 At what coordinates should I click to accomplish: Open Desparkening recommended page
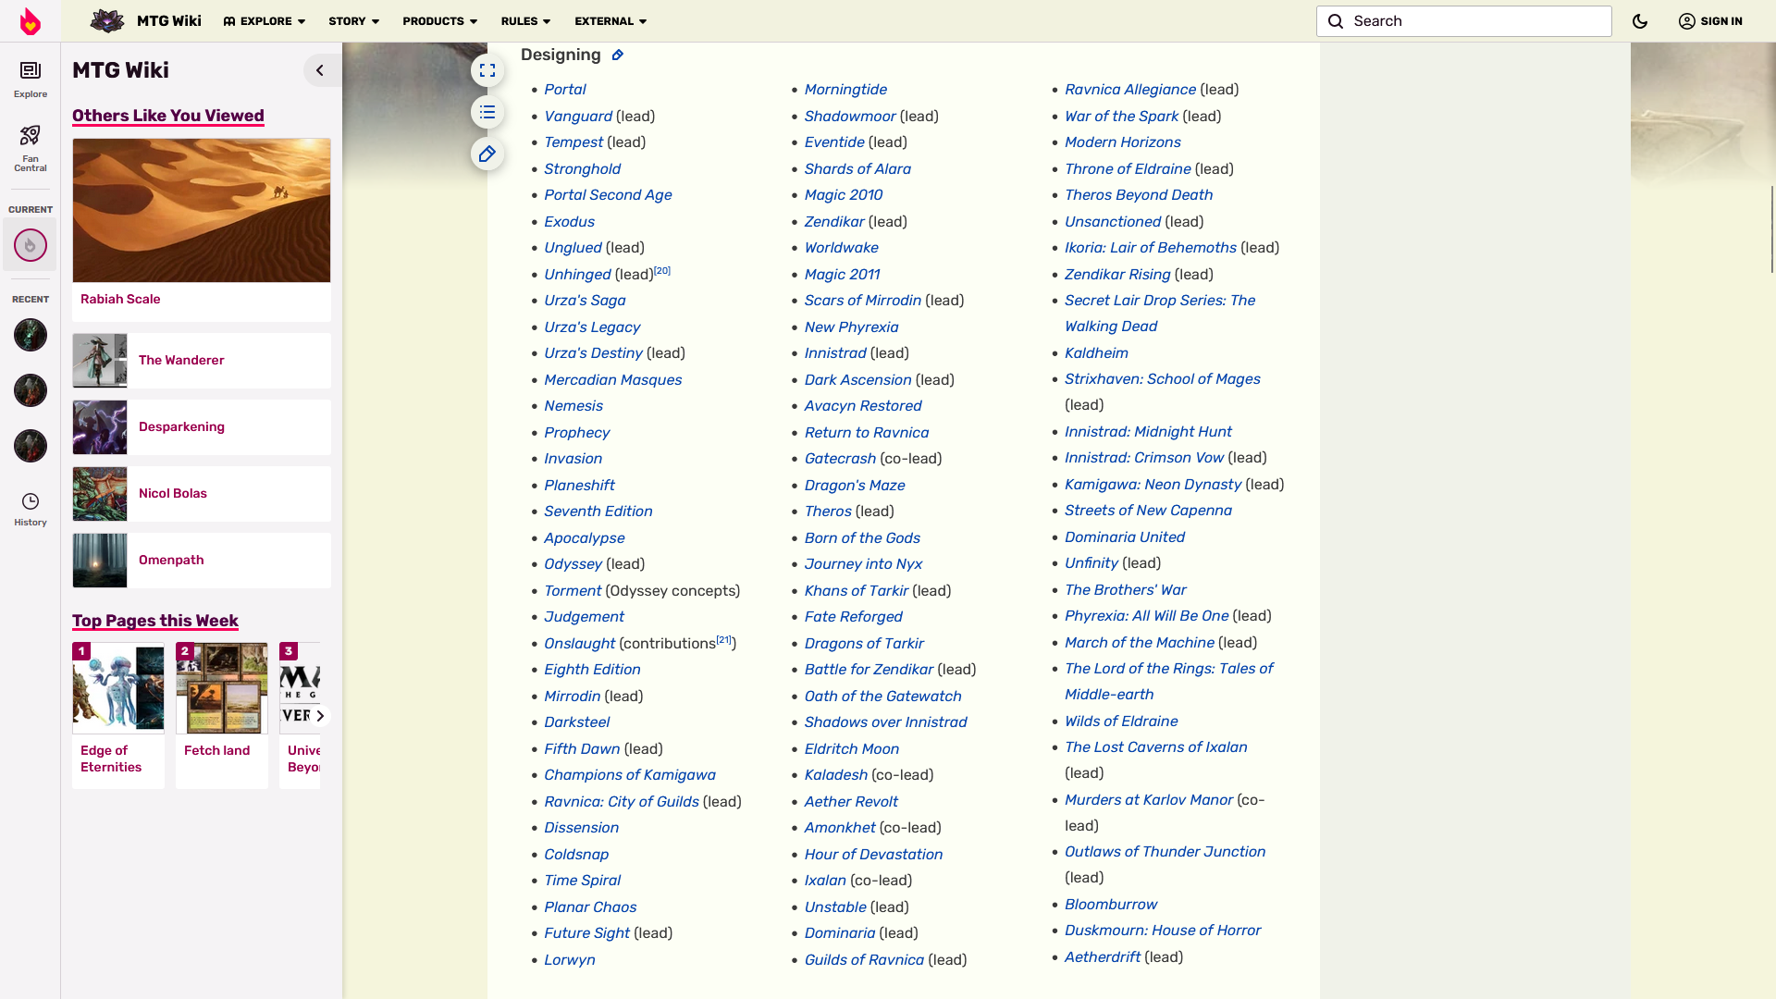202,427
